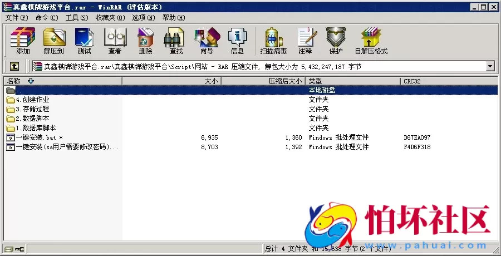The width and height of the screenshot is (501, 256).
Task: Click the archive path address field
Action: click(x=259, y=66)
